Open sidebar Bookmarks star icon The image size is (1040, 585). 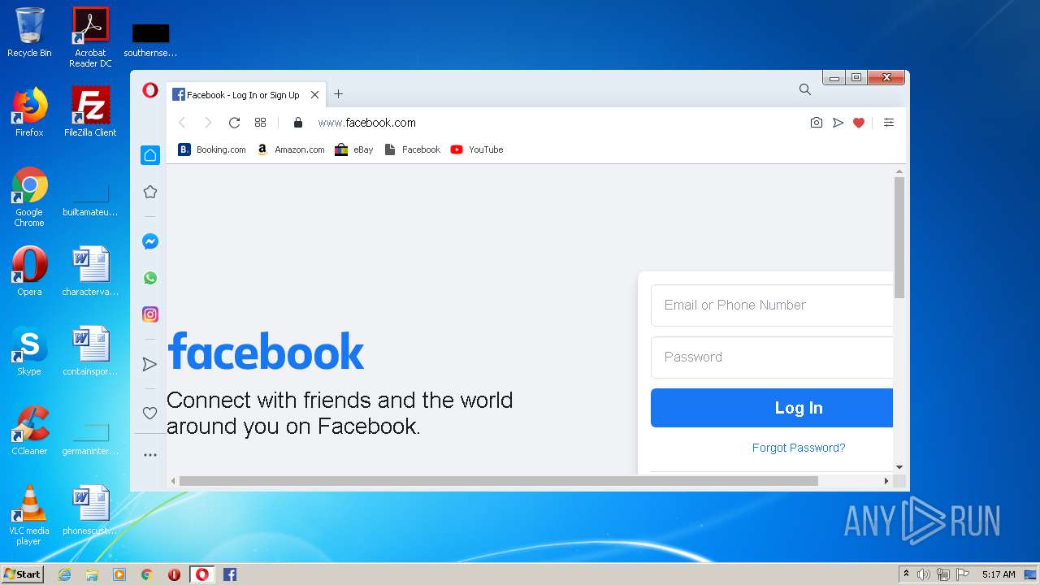point(150,192)
